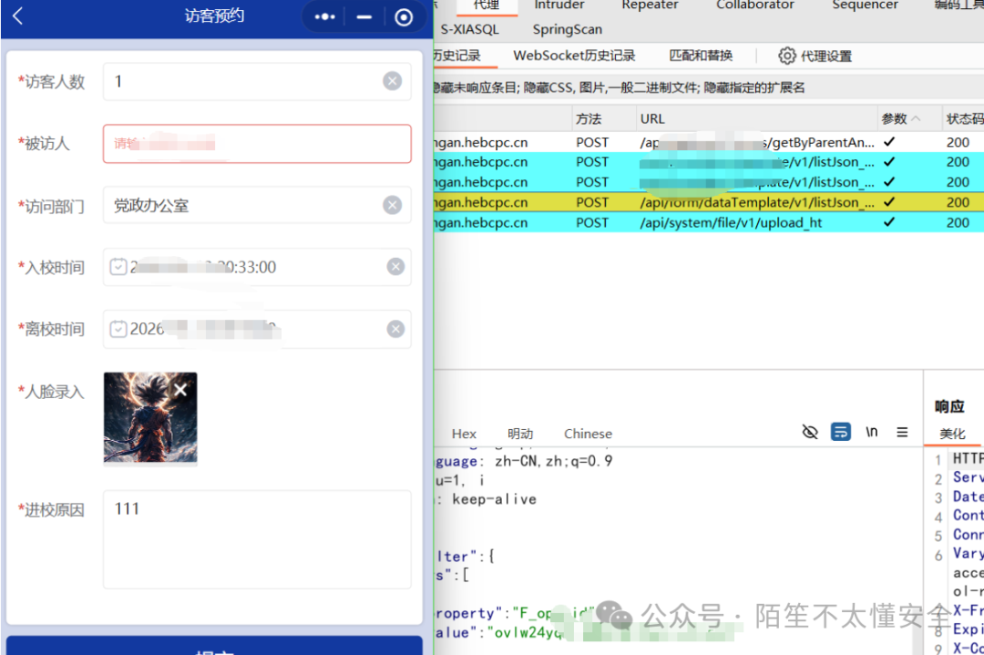Switch the response view to Hex
This screenshot has width=984, height=655.
tap(463, 434)
